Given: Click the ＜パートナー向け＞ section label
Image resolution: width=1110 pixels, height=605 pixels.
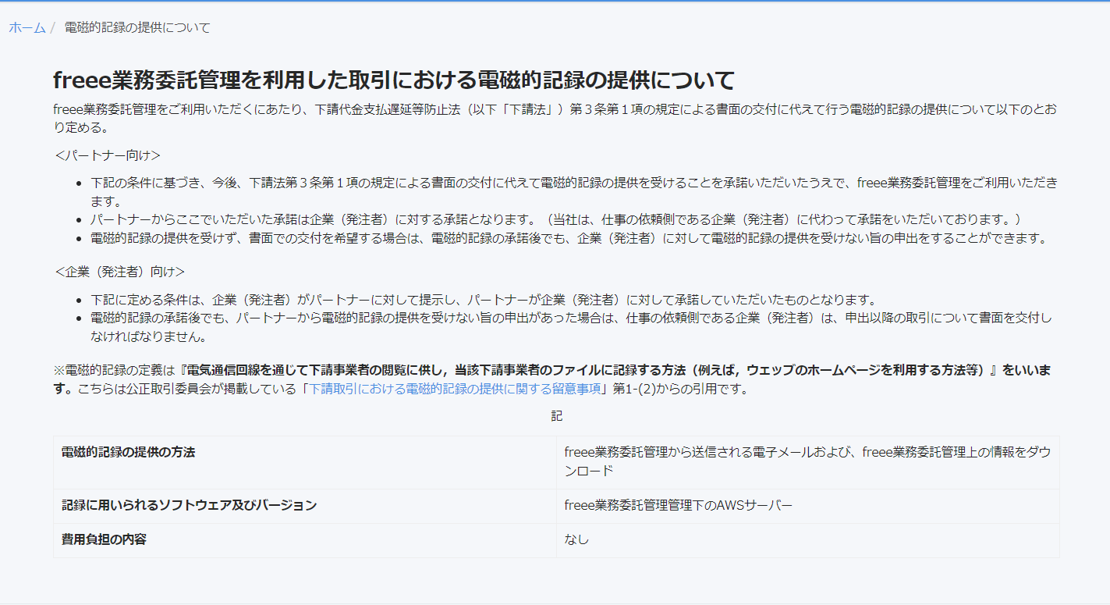Looking at the screenshot, I should click(x=108, y=155).
